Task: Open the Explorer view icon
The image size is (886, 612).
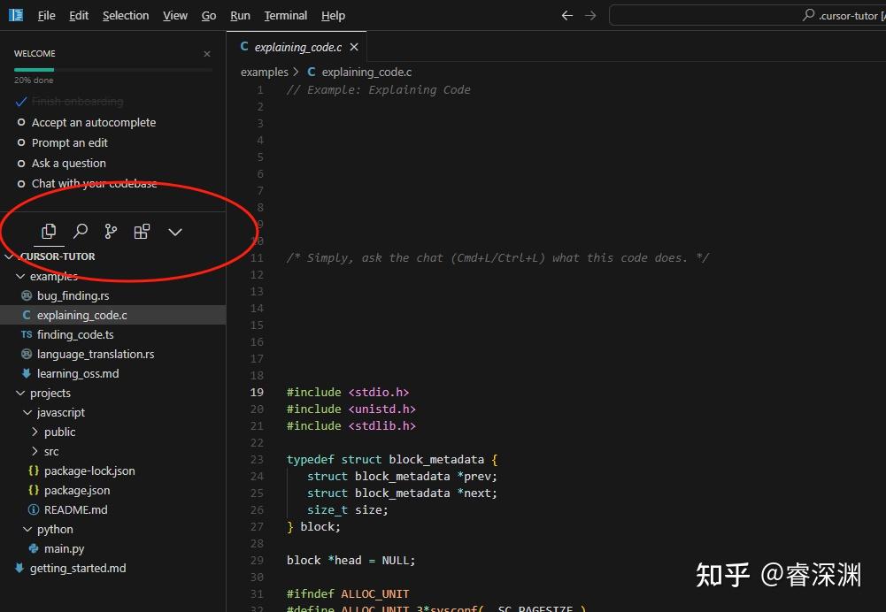Action: [49, 231]
